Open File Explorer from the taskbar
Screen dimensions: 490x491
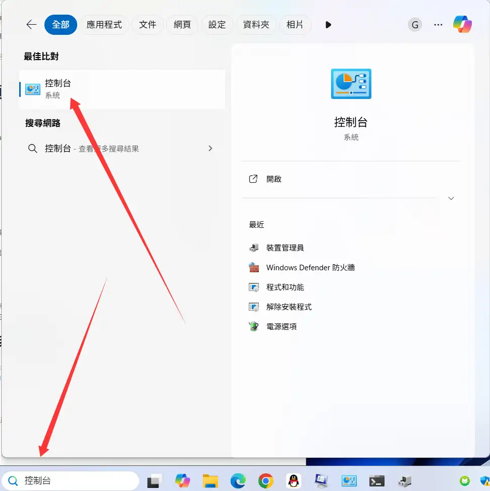[210, 481]
